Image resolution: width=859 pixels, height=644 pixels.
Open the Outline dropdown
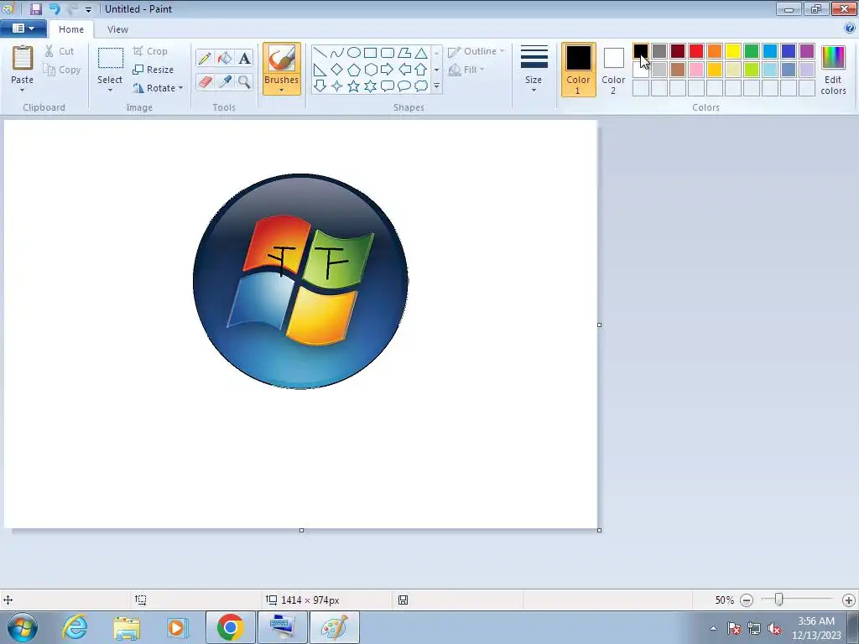(476, 51)
